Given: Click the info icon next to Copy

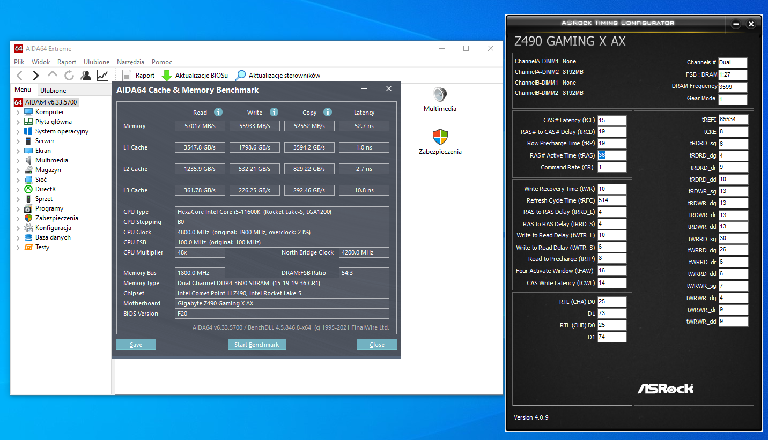Looking at the screenshot, I should coord(328,112).
